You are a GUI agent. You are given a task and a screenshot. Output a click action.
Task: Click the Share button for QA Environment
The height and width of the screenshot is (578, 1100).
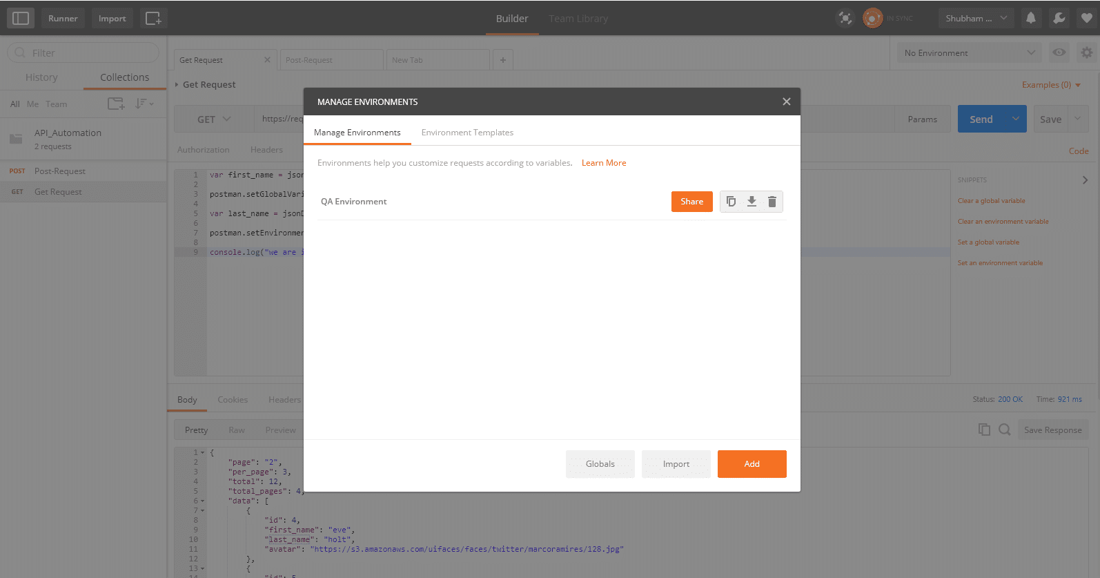tap(691, 202)
